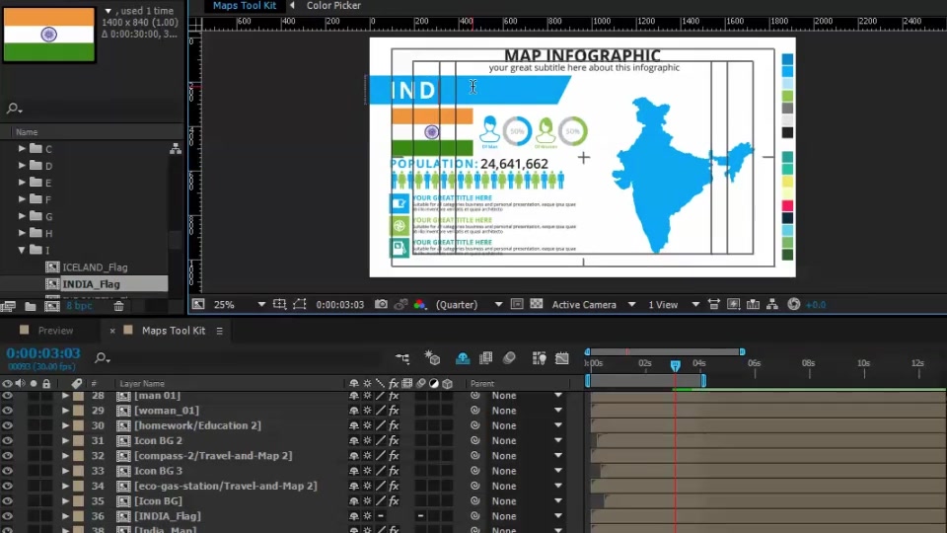The height and width of the screenshot is (533, 947).
Task: Hide the [woman_01] layer
Action: pyautogui.click(x=7, y=411)
